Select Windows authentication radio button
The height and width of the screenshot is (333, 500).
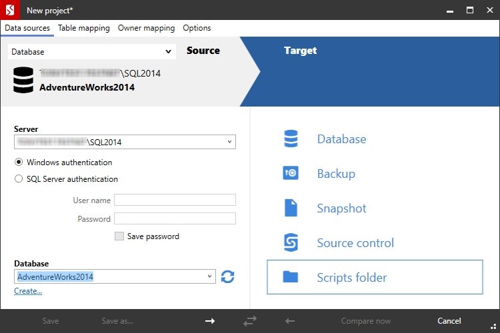tap(19, 163)
